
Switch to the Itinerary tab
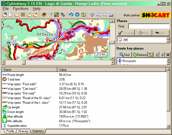click(x=23, y=131)
